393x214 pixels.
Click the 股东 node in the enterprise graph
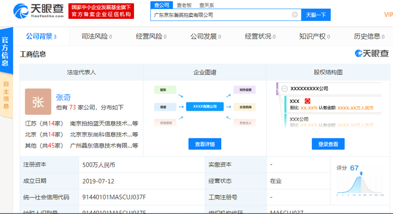165,90
